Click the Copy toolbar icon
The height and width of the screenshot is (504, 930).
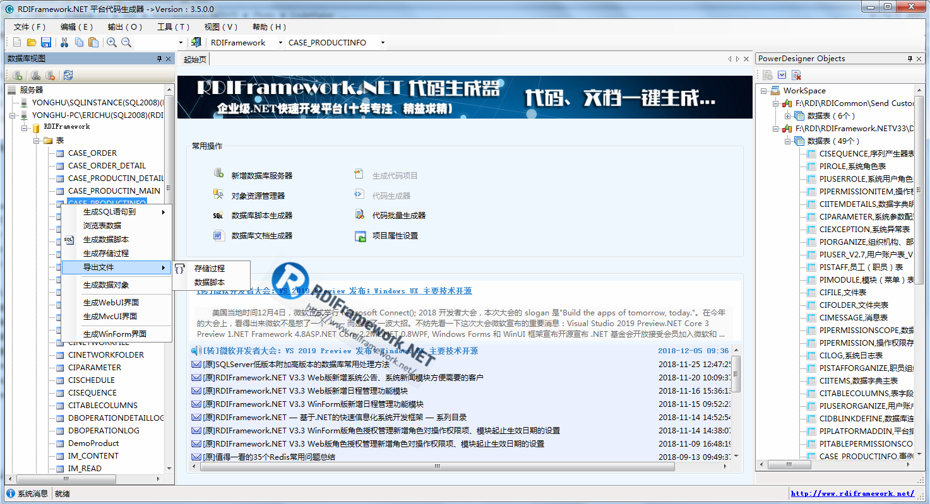[79, 42]
